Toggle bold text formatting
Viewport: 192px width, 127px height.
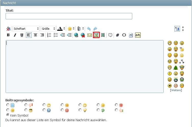(x=8, y=35)
